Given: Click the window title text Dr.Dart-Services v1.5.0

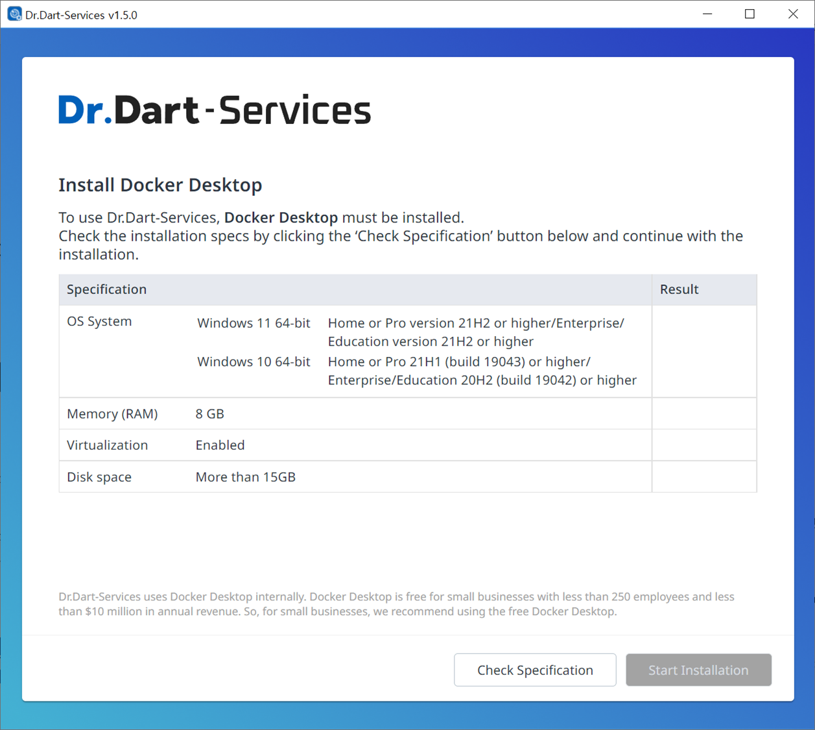Looking at the screenshot, I should tap(81, 15).
